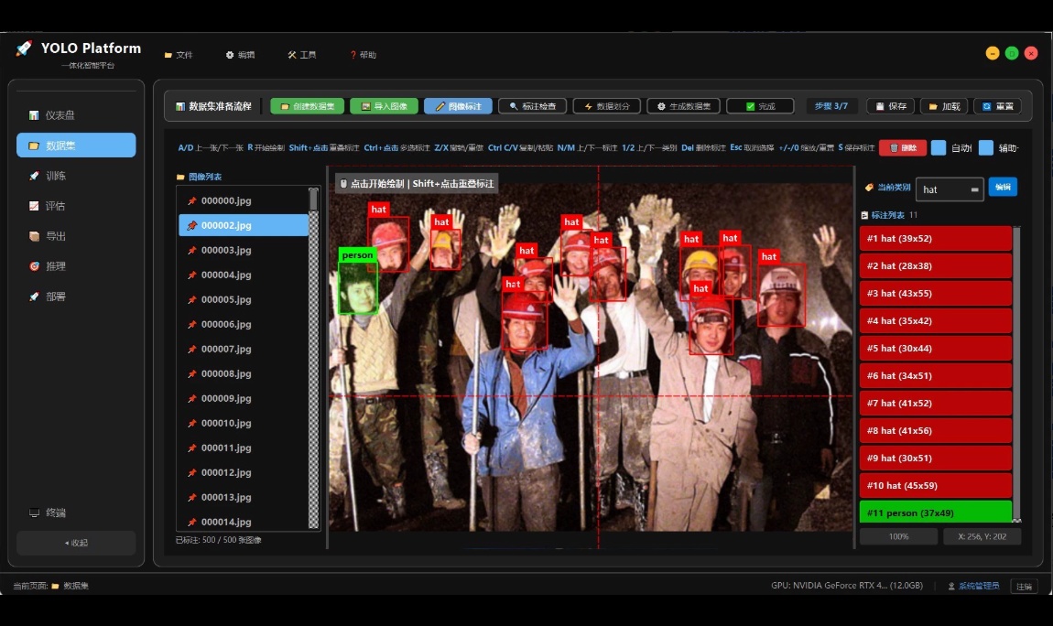Toggle the 辅助 checkbox
Viewport: 1053px width, 626px height.
[x=986, y=147]
